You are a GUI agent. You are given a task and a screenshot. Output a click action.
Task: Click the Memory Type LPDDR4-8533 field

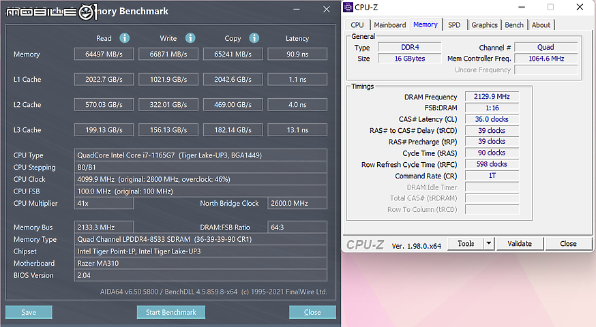(x=200, y=239)
